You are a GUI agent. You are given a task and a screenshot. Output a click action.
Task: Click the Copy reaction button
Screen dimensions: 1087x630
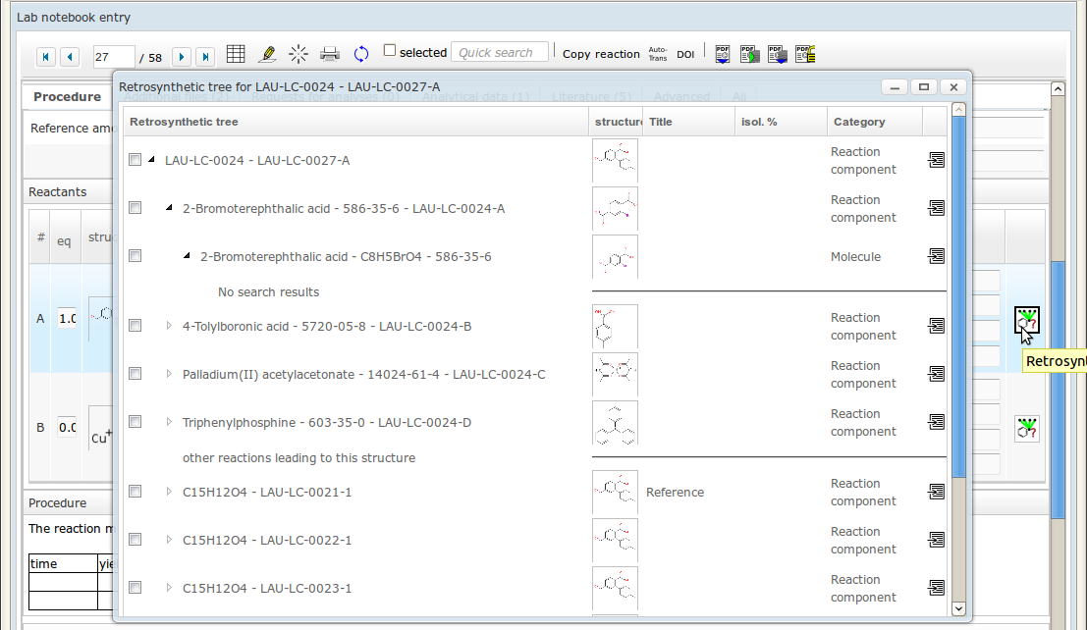601,54
